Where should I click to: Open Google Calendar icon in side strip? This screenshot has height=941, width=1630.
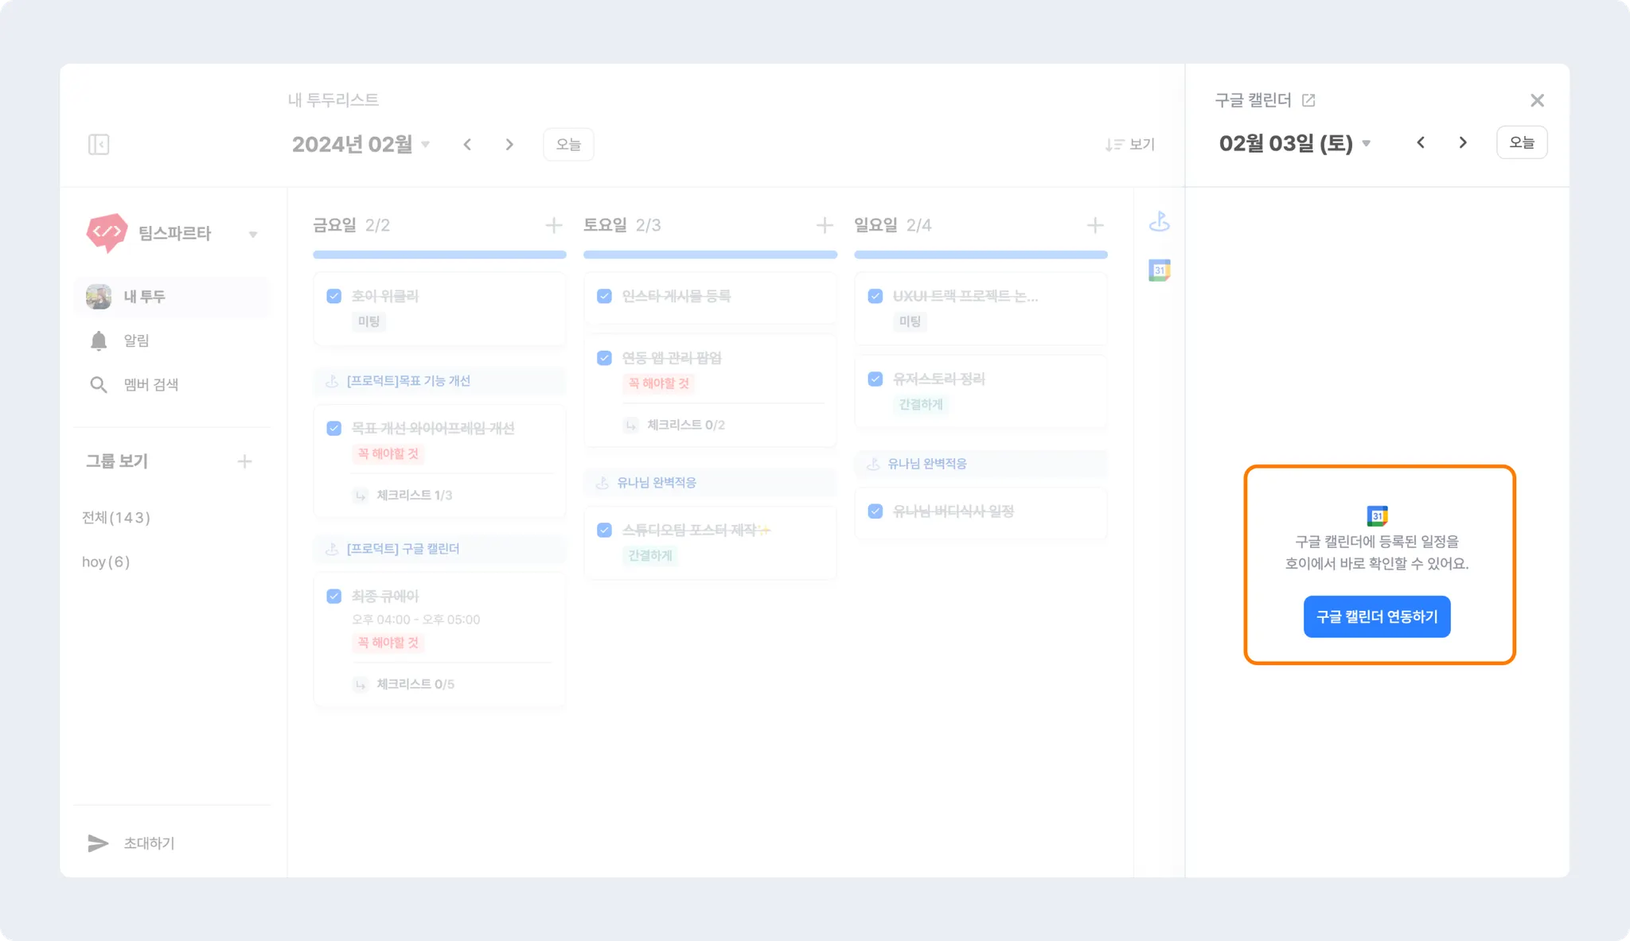click(x=1160, y=270)
